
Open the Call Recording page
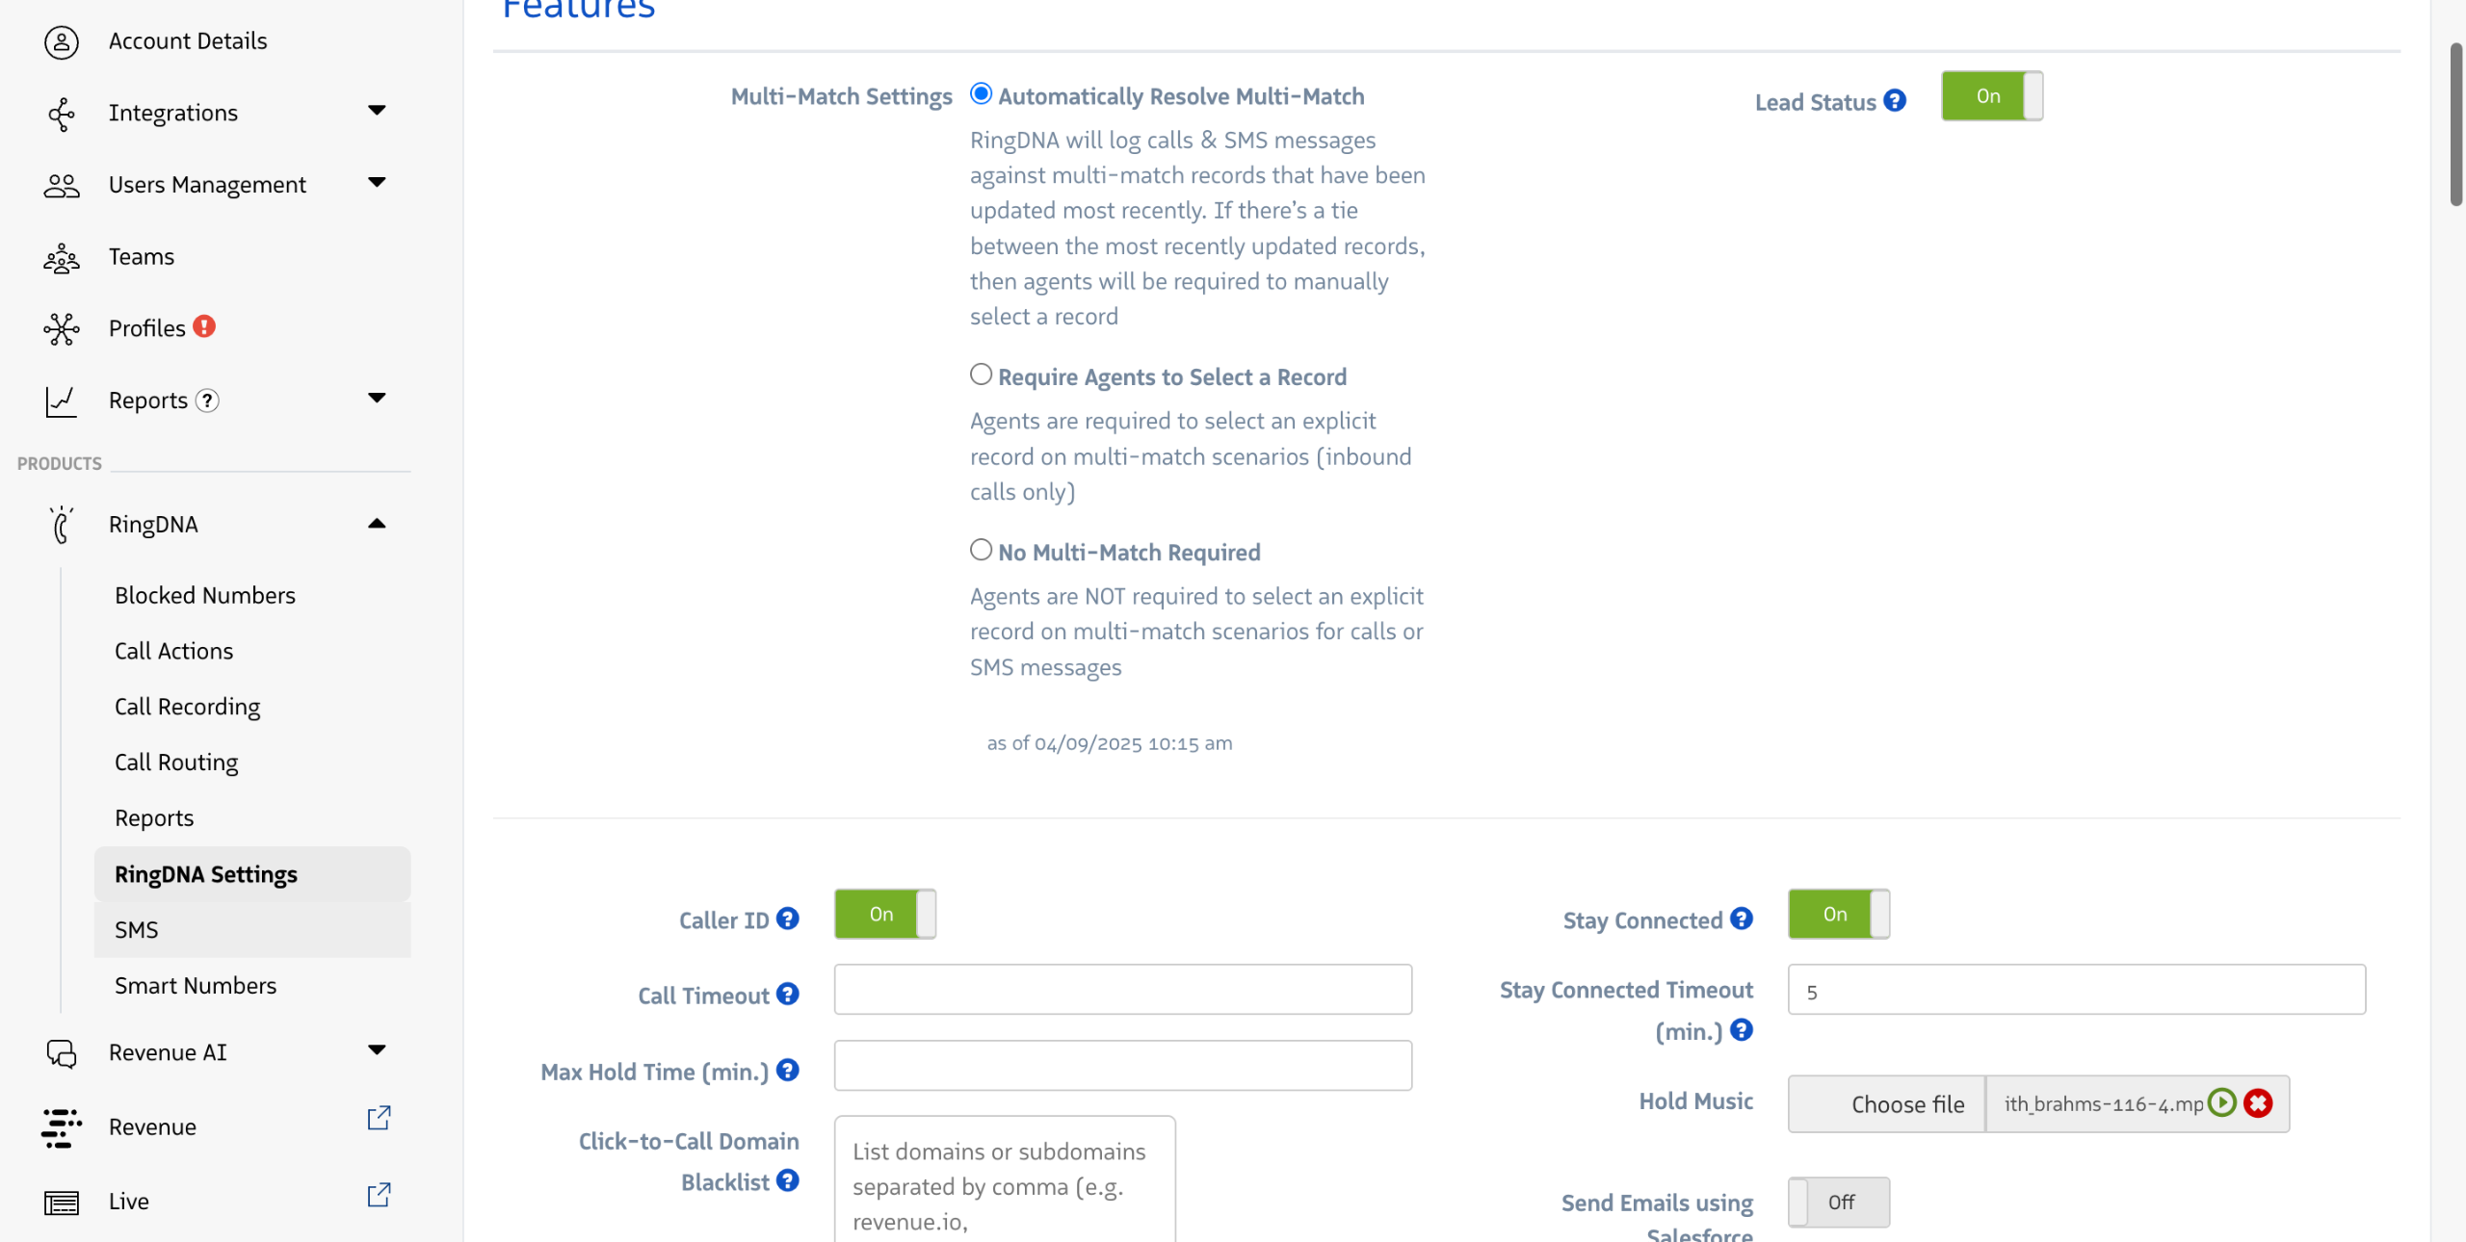[187, 707]
